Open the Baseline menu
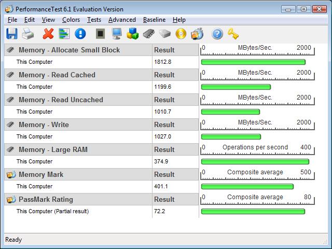The height and width of the screenshot is (249, 332). coord(155,20)
